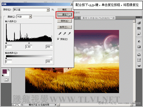The image size is (143, 107).
Task: Reset default foreground and background colors
Action: (3, 75)
